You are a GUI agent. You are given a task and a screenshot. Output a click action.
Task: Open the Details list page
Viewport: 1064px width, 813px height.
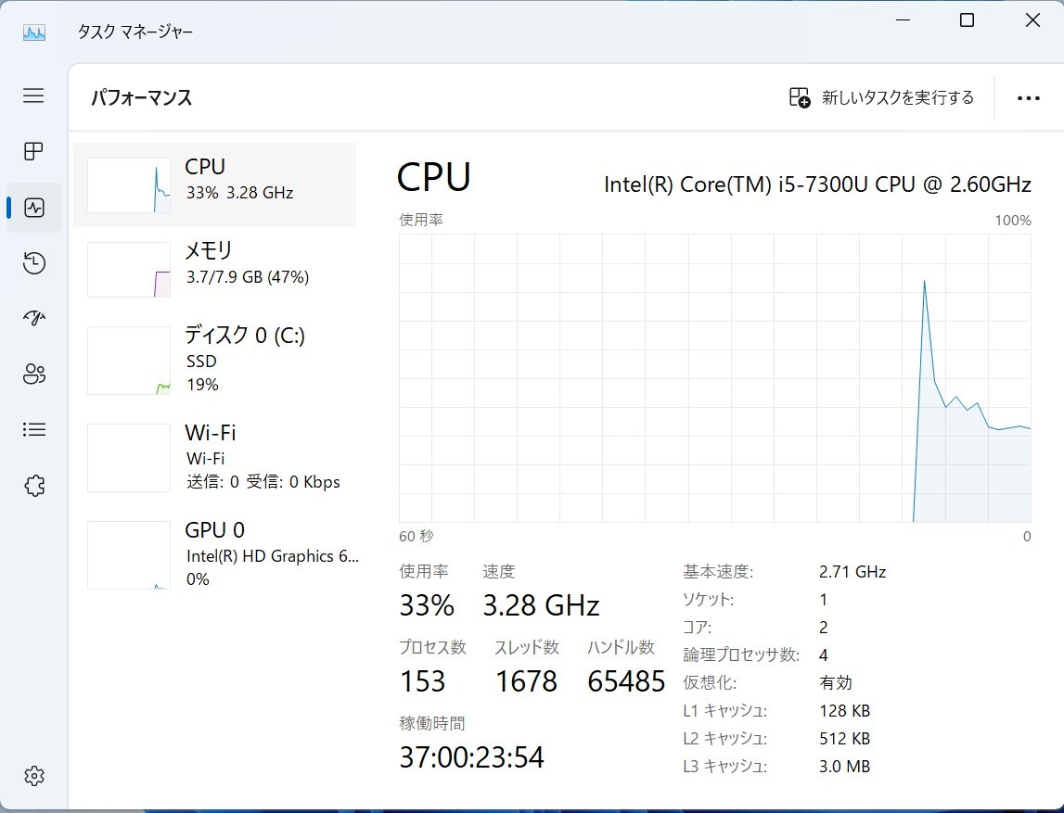pos(33,430)
